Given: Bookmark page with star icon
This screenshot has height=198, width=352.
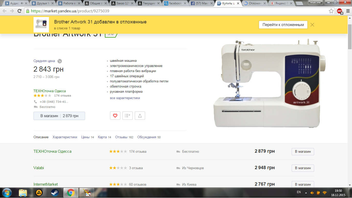Looking at the screenshot, I should point(331,11).
